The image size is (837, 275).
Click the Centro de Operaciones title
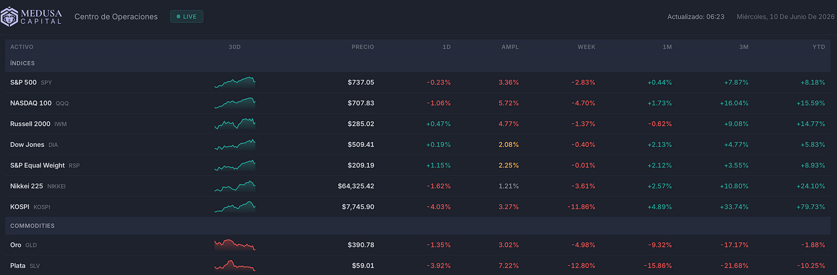coord(116,17)
